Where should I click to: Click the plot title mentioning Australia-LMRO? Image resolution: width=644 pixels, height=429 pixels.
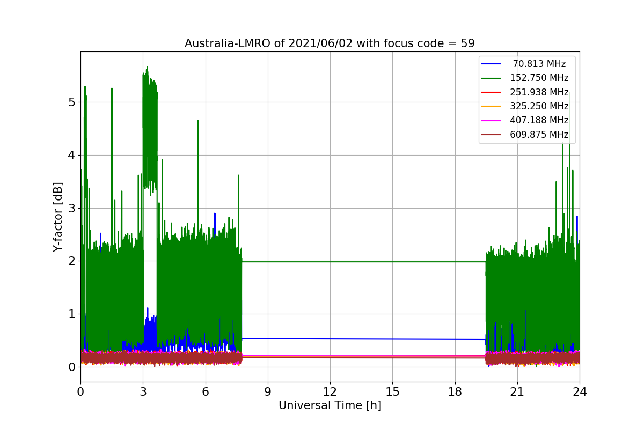(x=330, y=43)
